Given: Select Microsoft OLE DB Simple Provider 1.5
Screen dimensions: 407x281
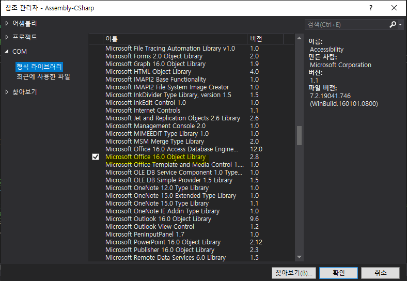Looking at the screenshot, I should 192,180.
